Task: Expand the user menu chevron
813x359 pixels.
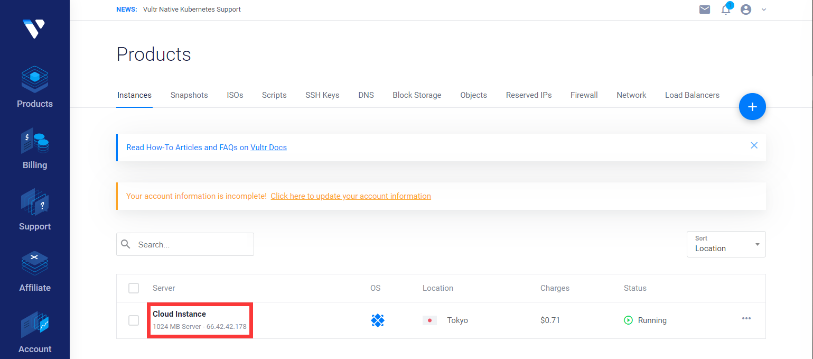Action: [x=764, y=10]
